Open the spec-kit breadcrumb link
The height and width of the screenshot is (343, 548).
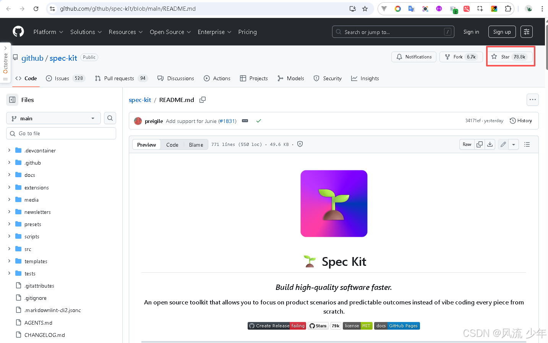click(x=140, y=100)
